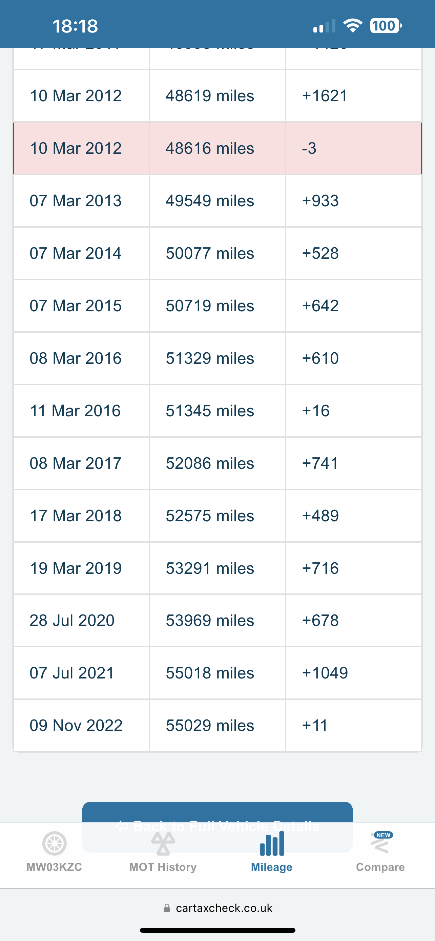The width and height of the screenshot is (435, 941).
Task: Tap the highlighted 48616 miles anomaly row
Action: tap(210, 148)
